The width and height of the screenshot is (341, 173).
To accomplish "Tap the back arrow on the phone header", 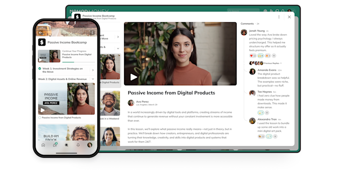I will click(x=41, y=33).
